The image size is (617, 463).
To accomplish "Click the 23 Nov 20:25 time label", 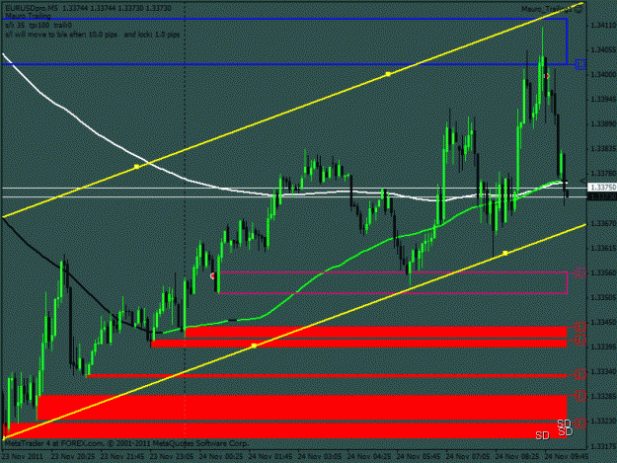I will [73, 457].
